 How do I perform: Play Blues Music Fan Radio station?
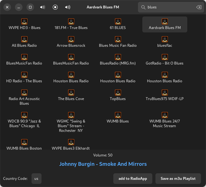tap(118, 42)
